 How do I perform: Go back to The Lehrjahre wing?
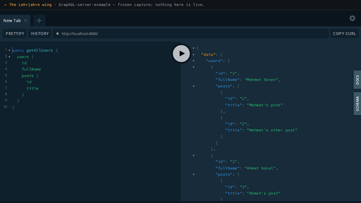pyautogui.click(x=28, y=5)
